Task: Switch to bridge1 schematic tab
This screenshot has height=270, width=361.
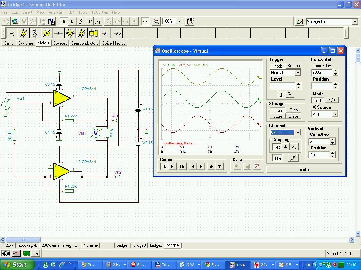Action: tap(123, 245)
